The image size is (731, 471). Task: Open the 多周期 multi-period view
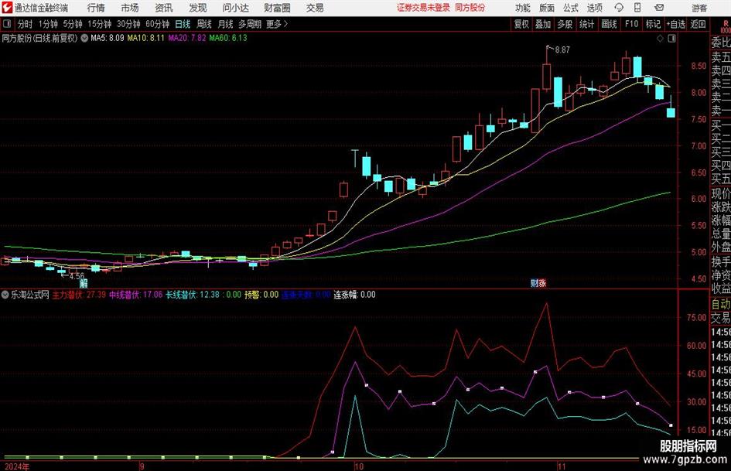[x=250, y=24]
